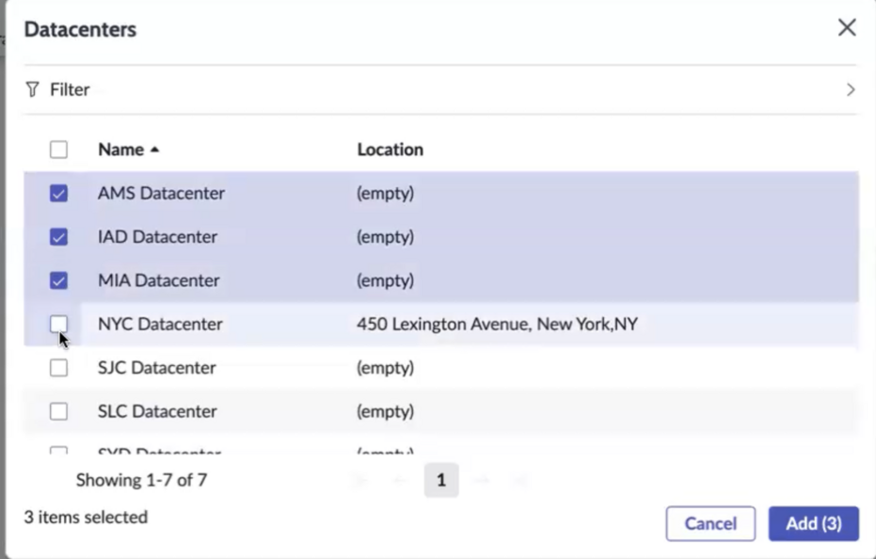The width and height of the screenshot is (876, 559).
Task: Expand the Filter panel chevron
Action: (x=851, y=89)
